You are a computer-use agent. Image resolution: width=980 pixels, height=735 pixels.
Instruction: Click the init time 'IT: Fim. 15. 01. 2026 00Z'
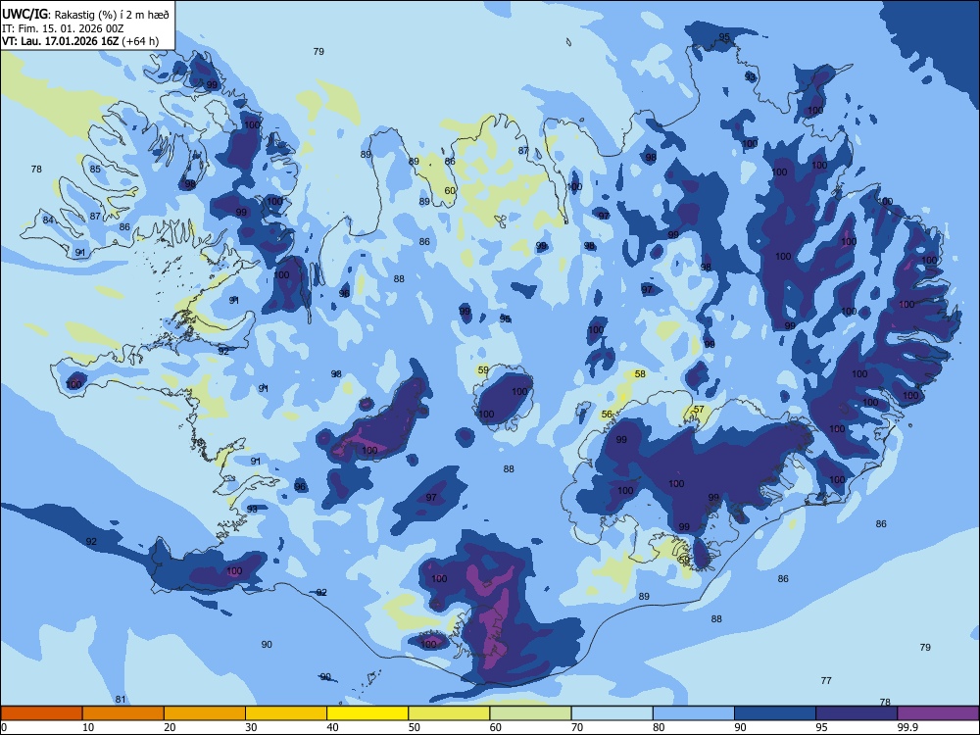coord(63,28)
